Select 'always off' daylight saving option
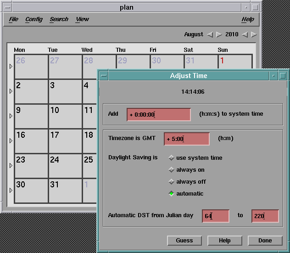 [x=172, y=182]
